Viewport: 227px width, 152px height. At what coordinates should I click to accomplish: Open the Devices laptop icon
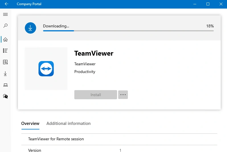[5, 85]
